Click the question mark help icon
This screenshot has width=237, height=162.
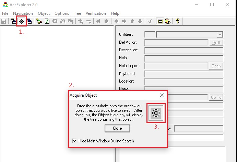(x=177, y=21)
